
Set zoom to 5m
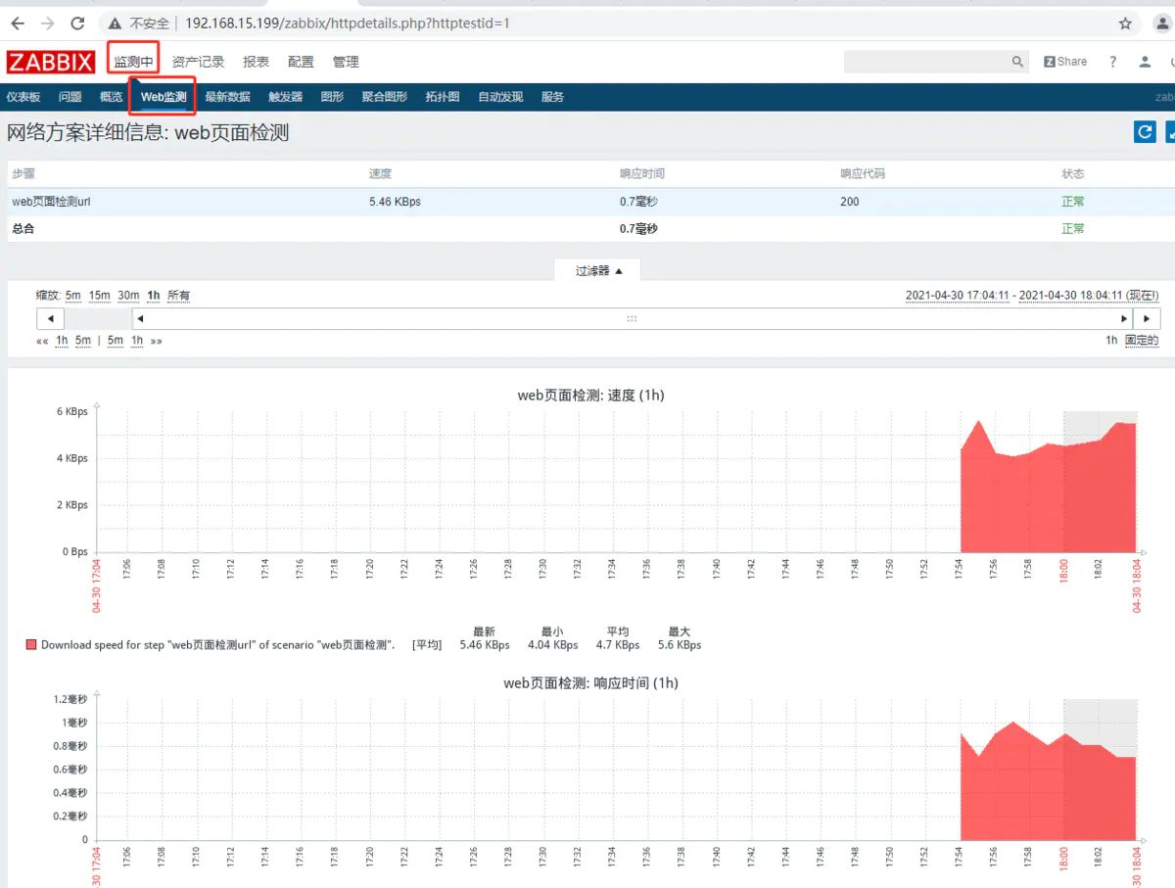(x=73, y=296)
